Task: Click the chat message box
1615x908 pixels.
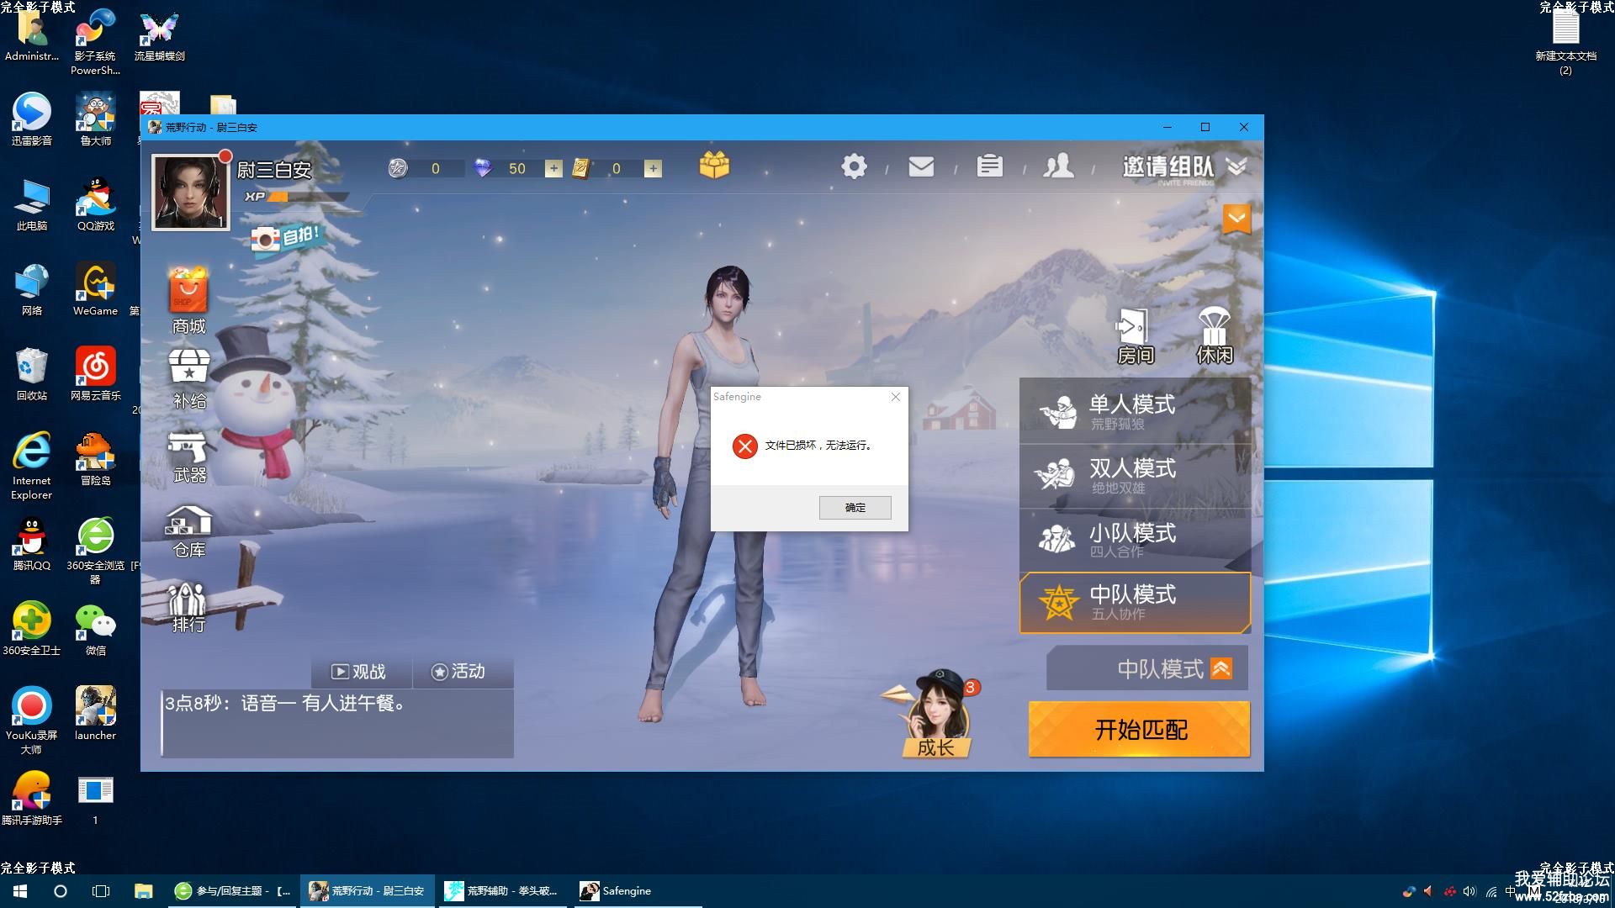Action: click(x=337, y=723)
